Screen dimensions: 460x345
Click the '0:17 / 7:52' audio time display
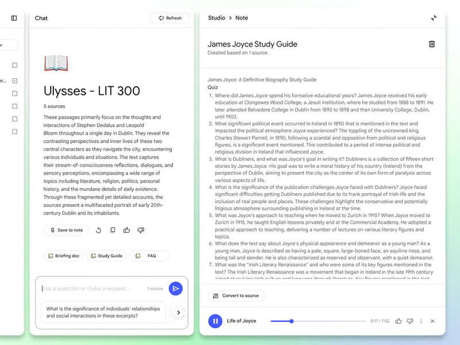pos(379,321)
